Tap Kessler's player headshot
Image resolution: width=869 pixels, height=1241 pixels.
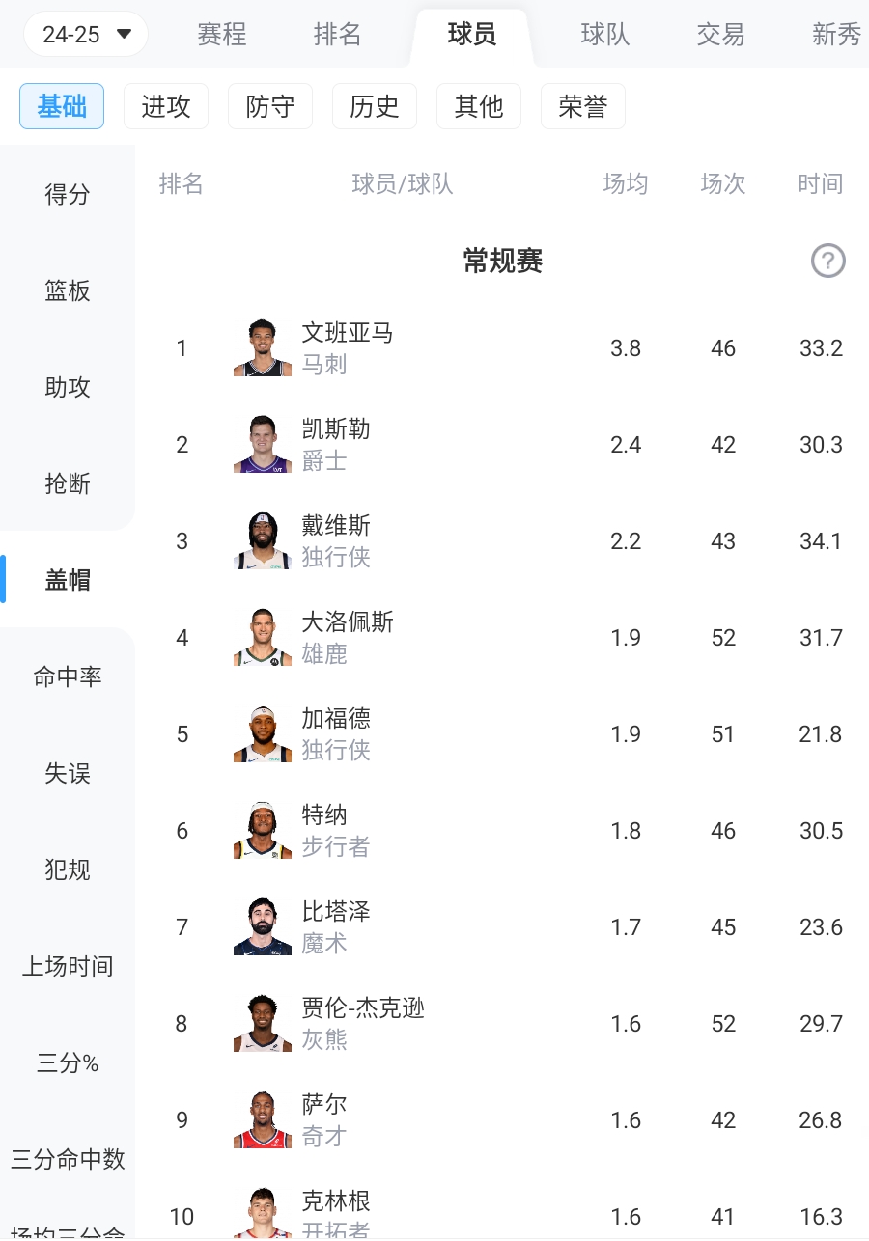[x=262, y=444]
